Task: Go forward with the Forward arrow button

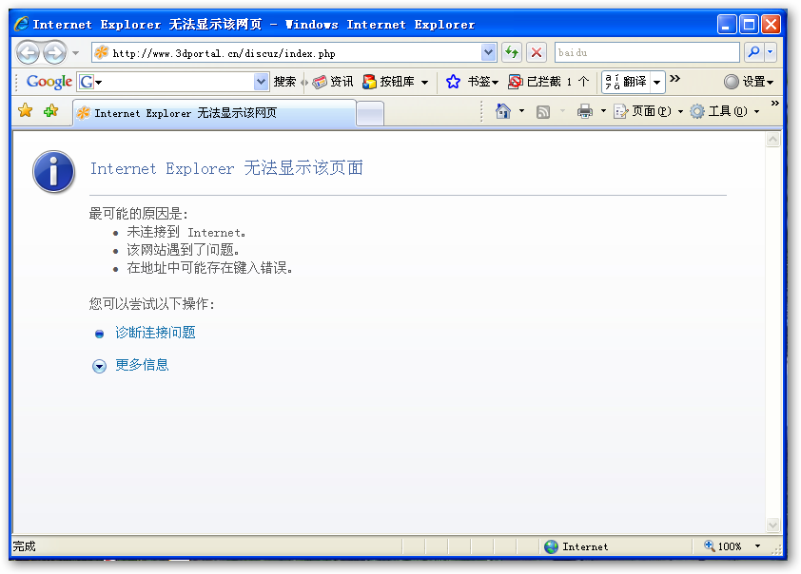Action: [54, 52]
